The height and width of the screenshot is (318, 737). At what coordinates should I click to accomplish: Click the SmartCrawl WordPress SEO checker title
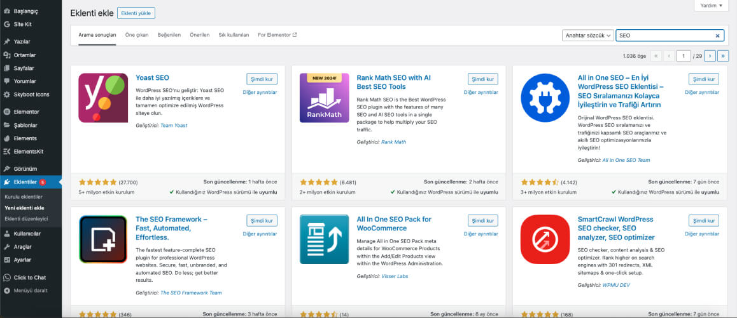(616, 229)
